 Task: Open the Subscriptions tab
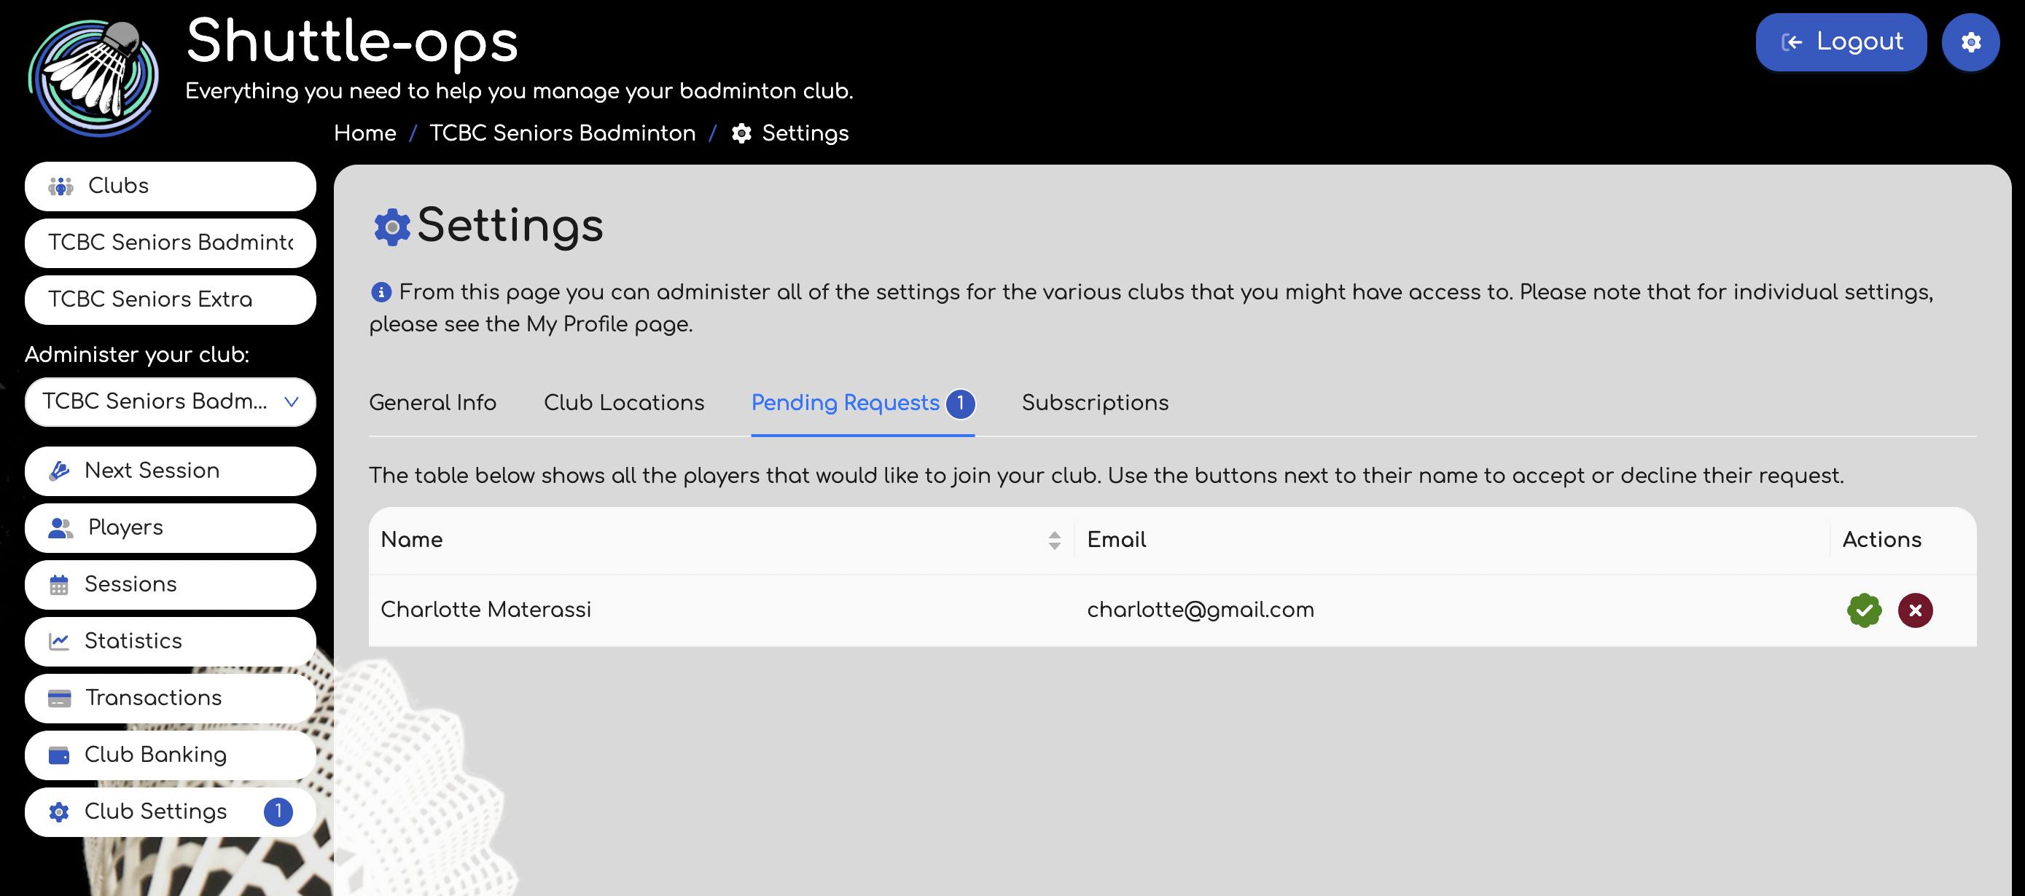[x=1094, y=403]
